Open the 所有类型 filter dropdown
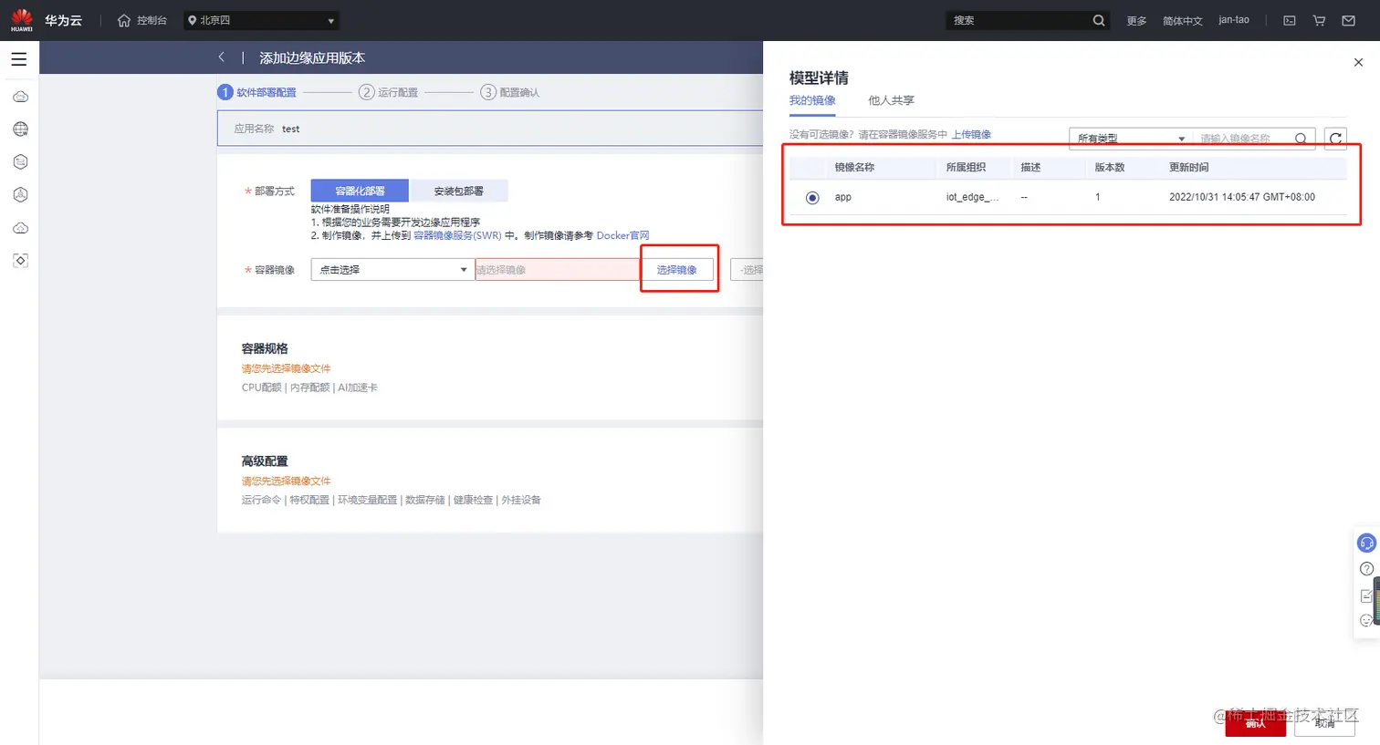This screenshot has height=745, width=1380. pyautogui.click(x=1131, y=139)
